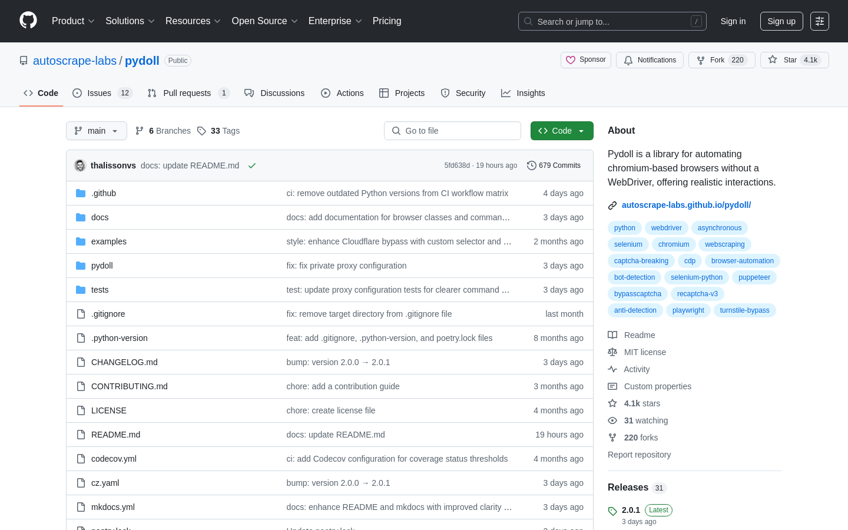Viewport: 848px width, 530px height.
Task: Click the Notifications bell button
Action: click(650, 60)
